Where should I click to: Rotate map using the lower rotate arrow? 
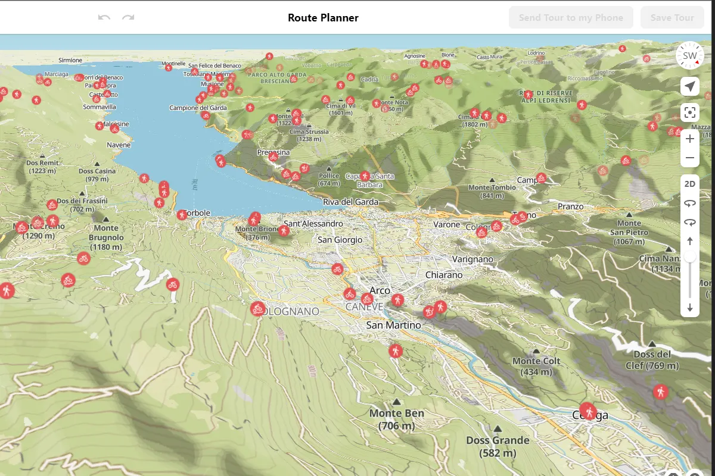(689, 223)
